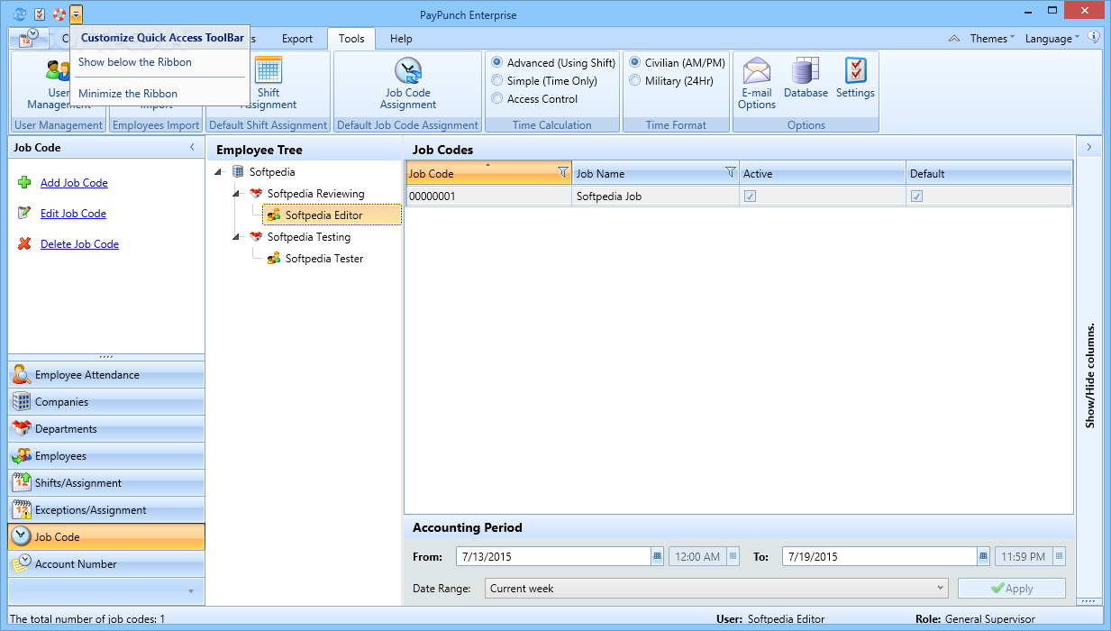
Task: Choose Show below the Ribbon
Action: point(135,62)
